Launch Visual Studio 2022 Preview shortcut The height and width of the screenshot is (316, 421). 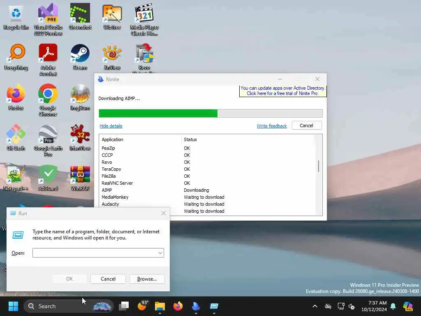point(48,19)
